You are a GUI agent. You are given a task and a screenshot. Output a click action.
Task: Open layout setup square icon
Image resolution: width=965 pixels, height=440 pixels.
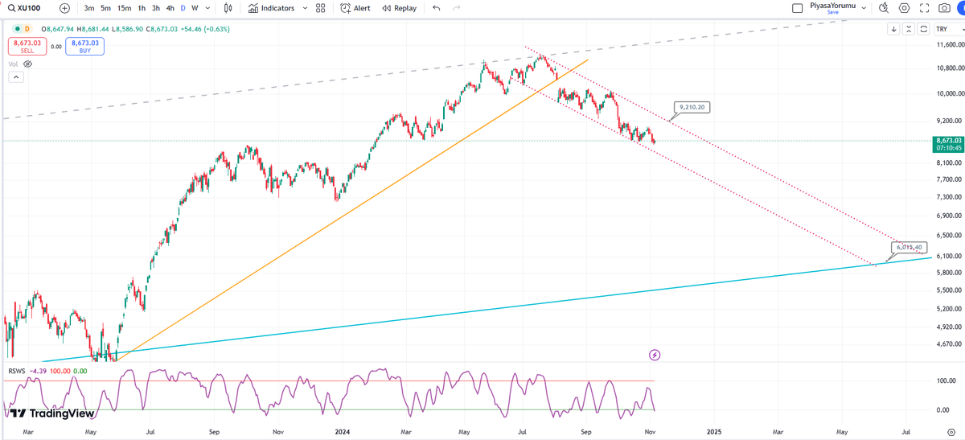797,8
